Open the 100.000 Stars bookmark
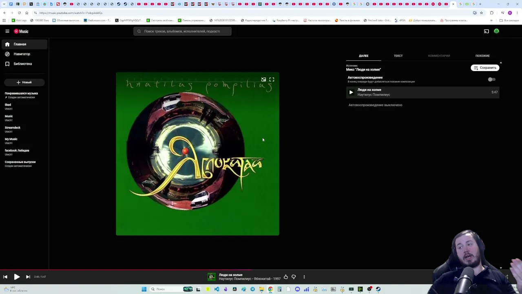The width and height of the screenshot is (522, 294). pyautogui.click(x=39, y=20)
